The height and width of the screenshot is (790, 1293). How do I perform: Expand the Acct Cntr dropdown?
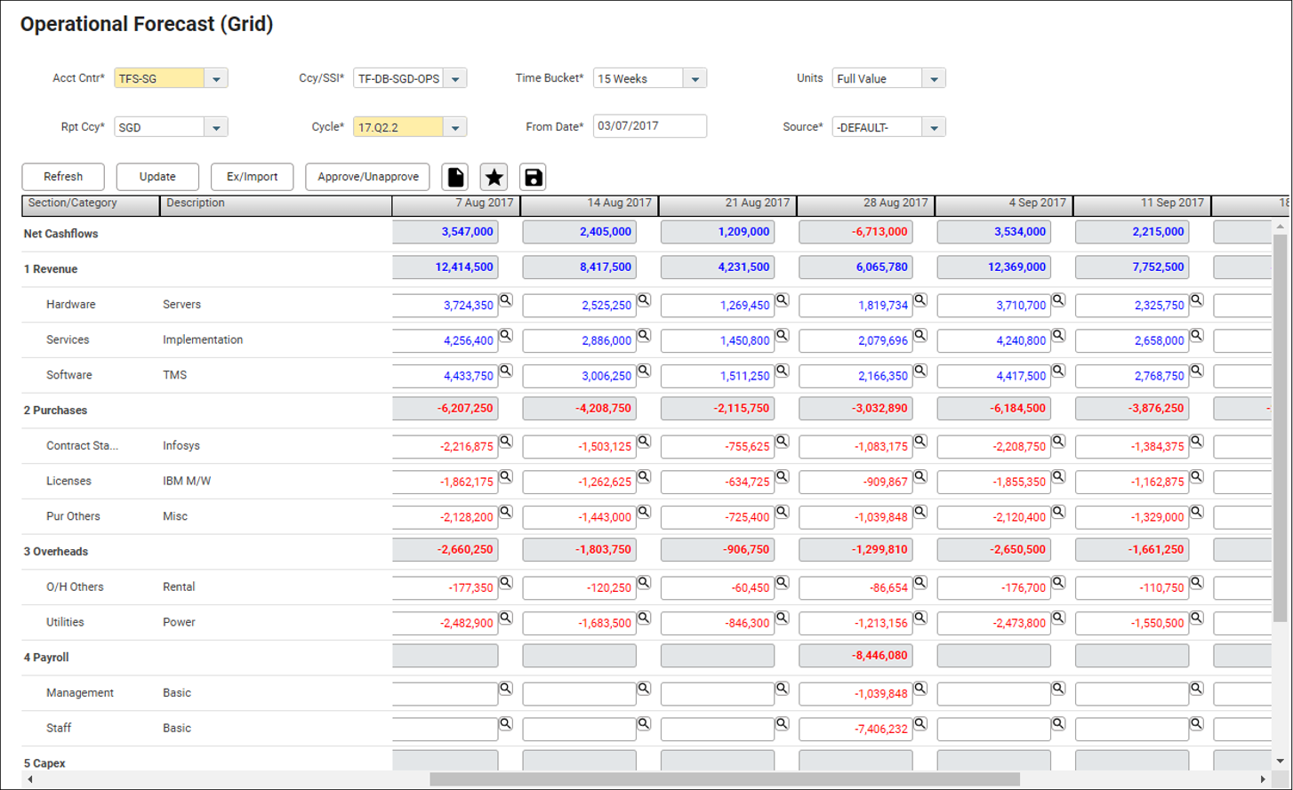[216, 79]
